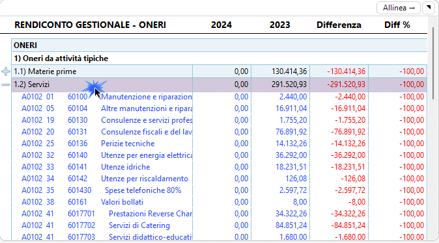Click the 2023 column header
Image resolution: width=439 pixels, height=243 pixels.
(279, 25)
